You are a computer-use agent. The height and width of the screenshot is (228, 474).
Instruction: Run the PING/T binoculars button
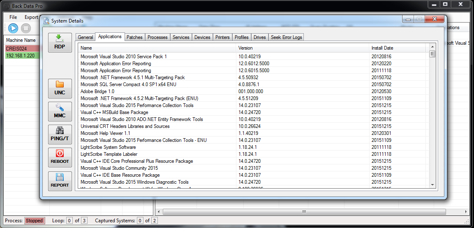tap(60, 134)
